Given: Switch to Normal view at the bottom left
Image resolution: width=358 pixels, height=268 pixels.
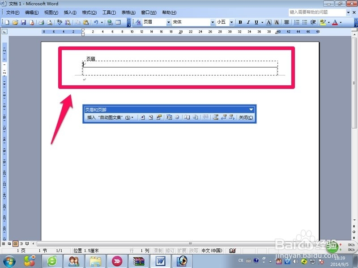Looking at the screenshot, I should point(4,244).
